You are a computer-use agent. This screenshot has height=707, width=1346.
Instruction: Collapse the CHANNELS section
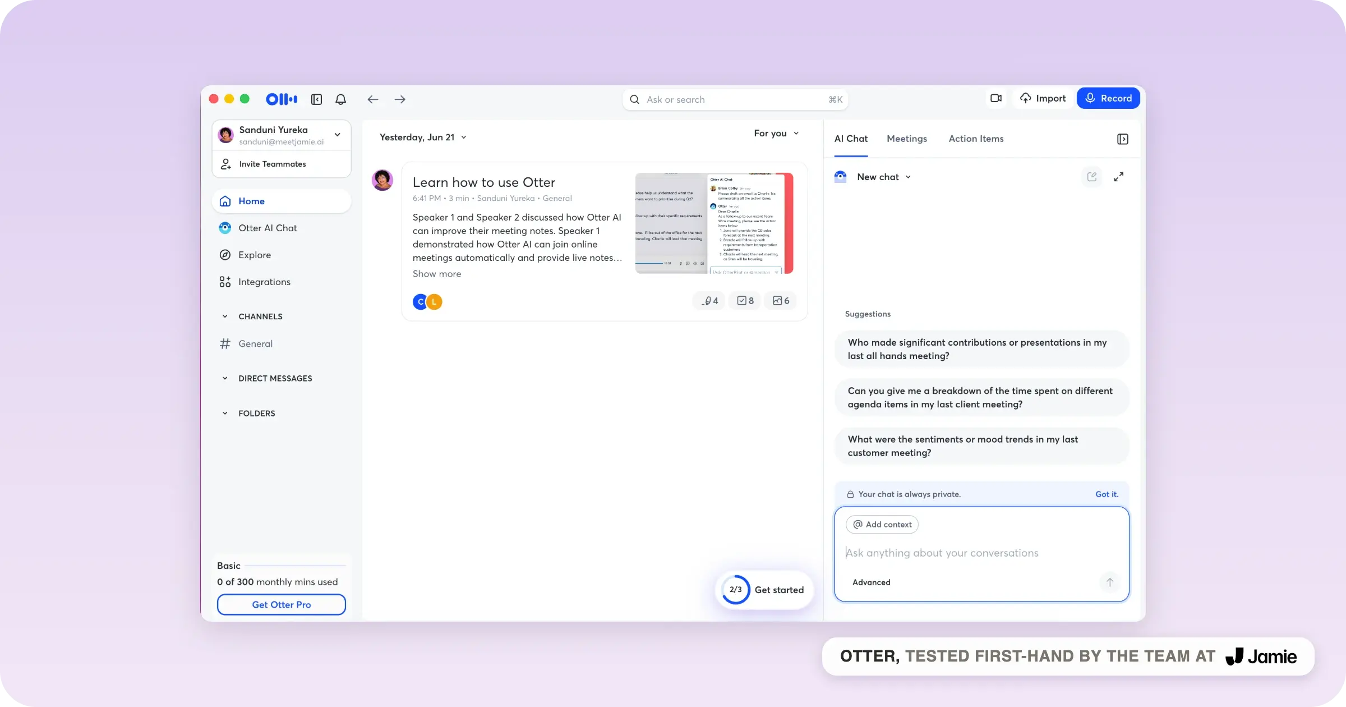225,316
